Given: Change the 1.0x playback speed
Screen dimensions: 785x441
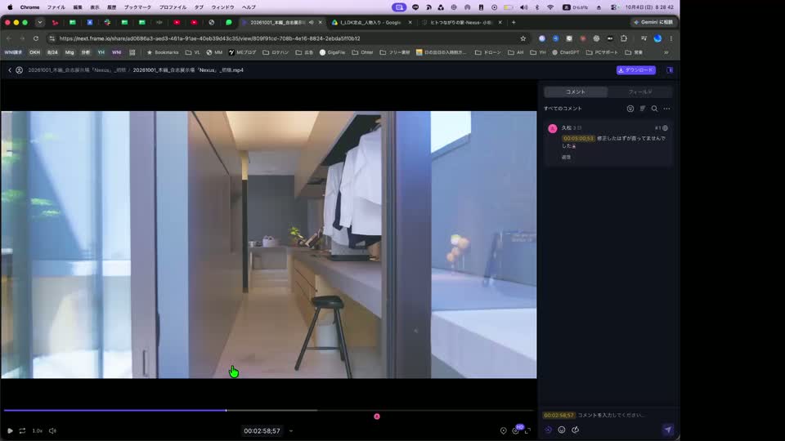Looking at the screenshot, I should point(38,430).
